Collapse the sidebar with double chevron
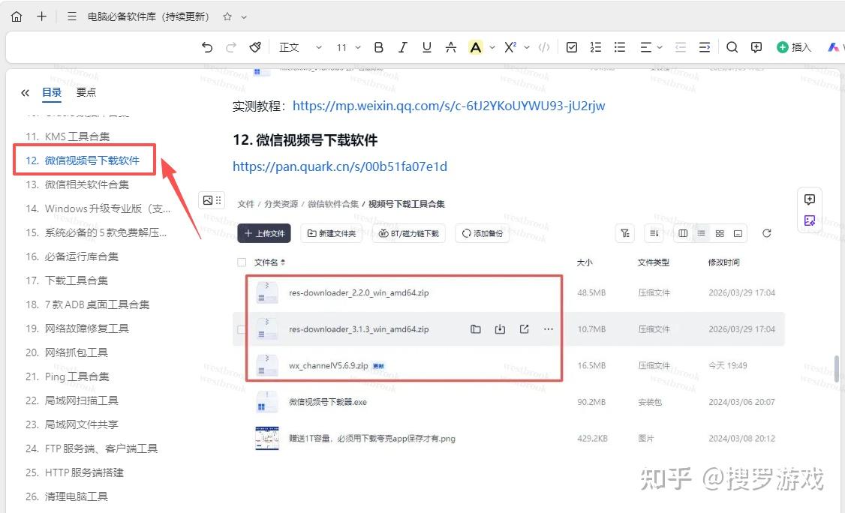 point(25,93)
